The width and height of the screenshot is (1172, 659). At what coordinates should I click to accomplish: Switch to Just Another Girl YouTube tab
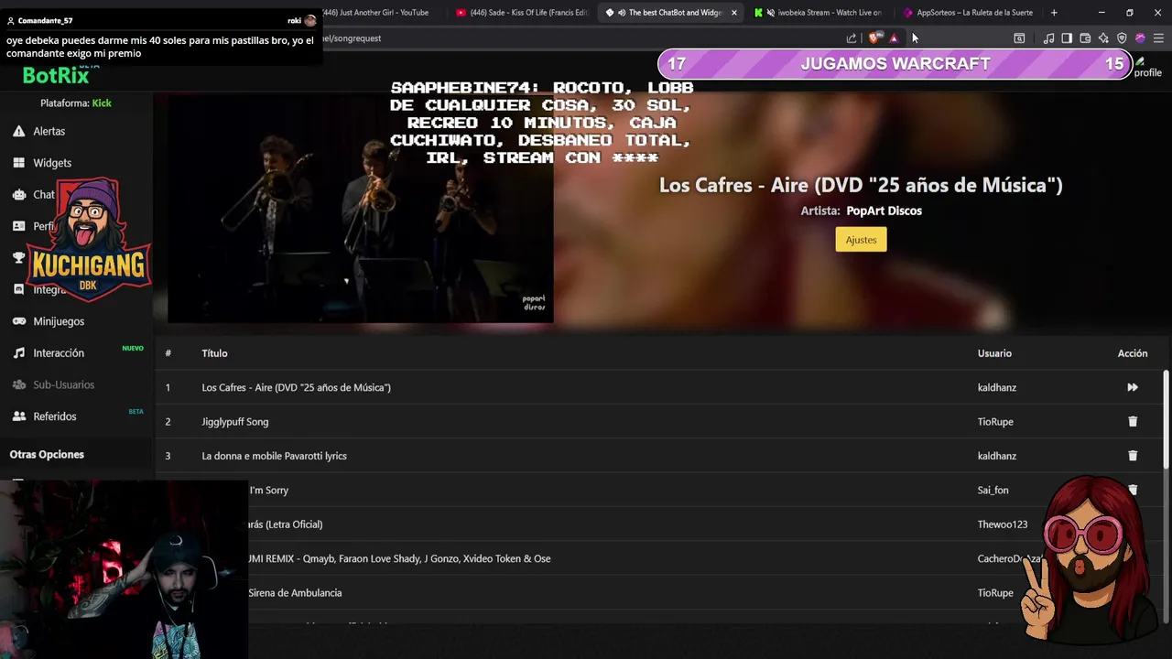click(375, 13)
